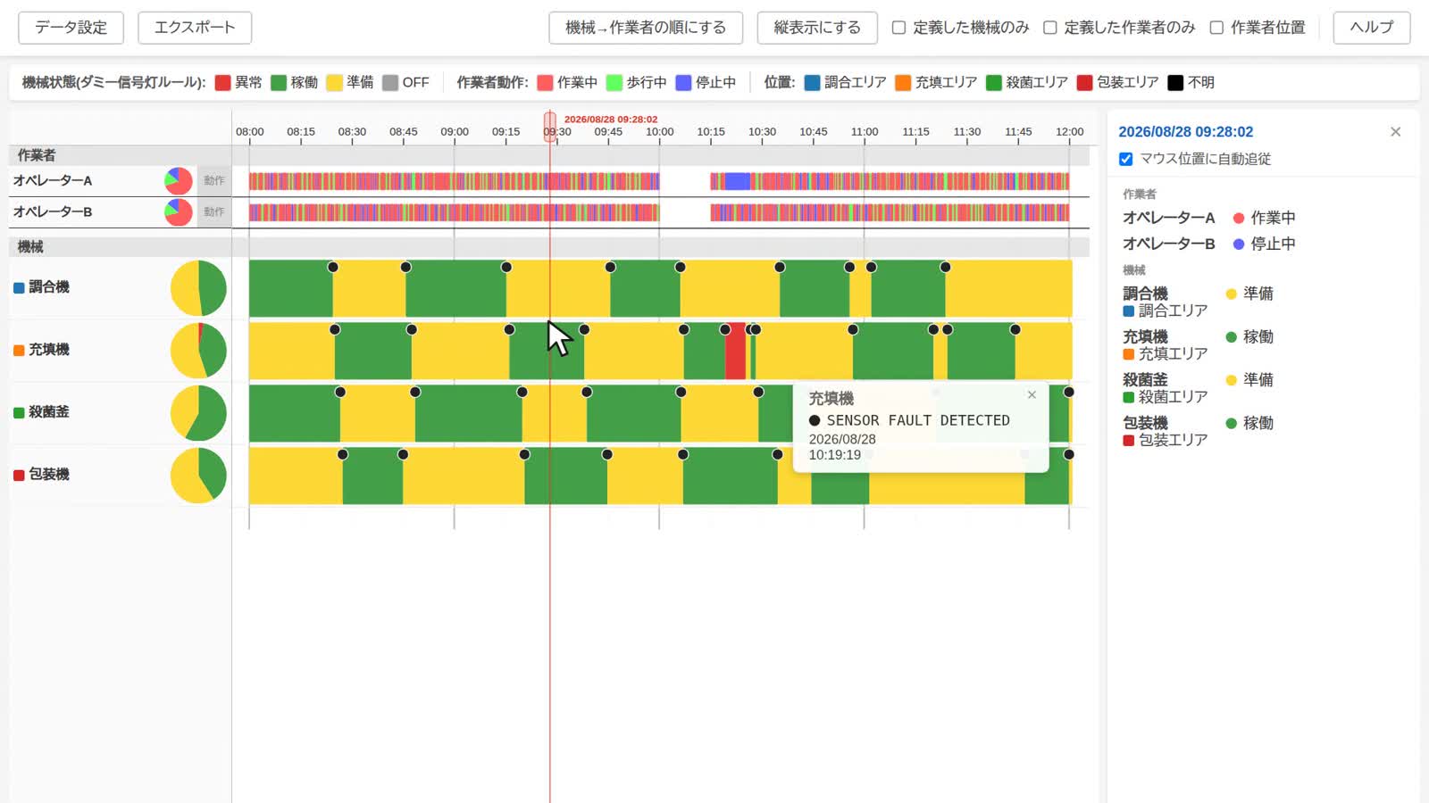
Task: Select the timeline cursor handle at 09:28:02
Action: pyautogui.click(x=550, y=127)
